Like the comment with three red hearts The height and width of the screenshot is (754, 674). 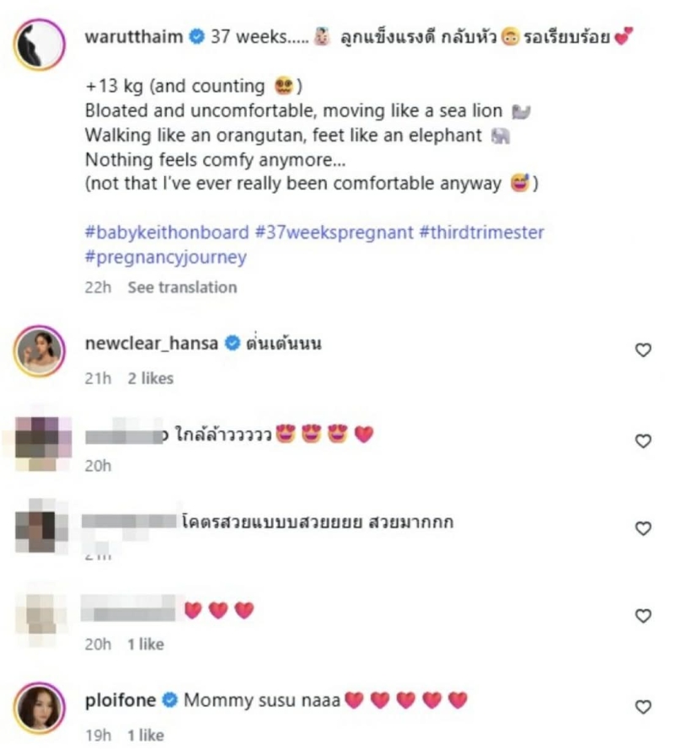[x=643, y=616]
